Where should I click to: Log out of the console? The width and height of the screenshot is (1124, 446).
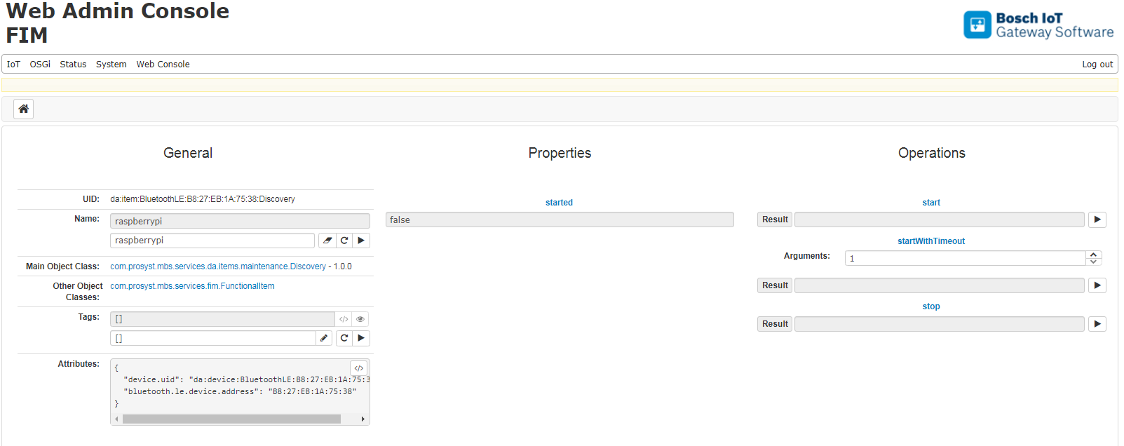1097,64
